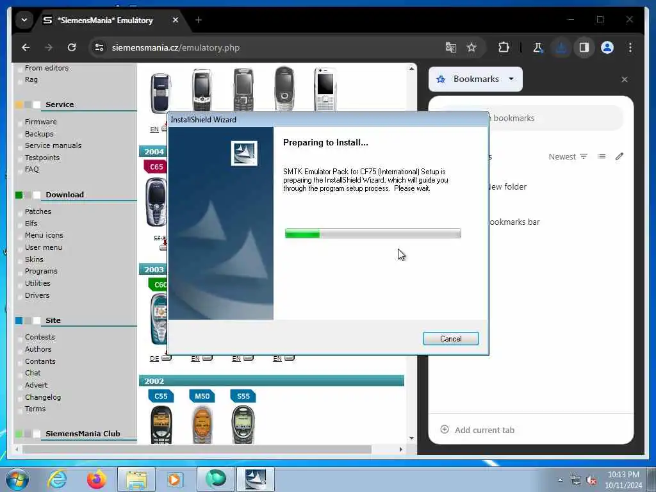Click the browser back arrow
Viewport: 656px width, 492px height.
tap(26, 47)
